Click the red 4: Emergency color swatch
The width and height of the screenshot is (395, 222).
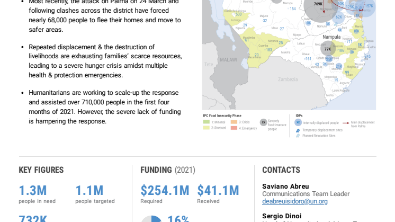point(234,128)
